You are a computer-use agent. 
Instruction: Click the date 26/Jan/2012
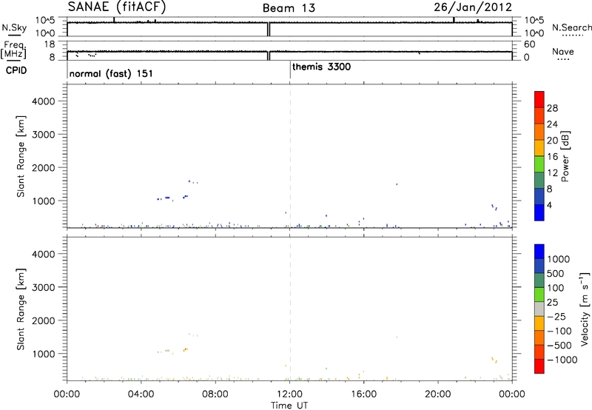[x=473, y=7]
